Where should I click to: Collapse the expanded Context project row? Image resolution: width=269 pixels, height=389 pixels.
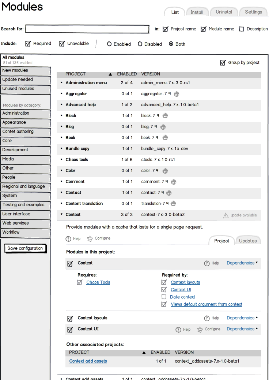[61, 214]
